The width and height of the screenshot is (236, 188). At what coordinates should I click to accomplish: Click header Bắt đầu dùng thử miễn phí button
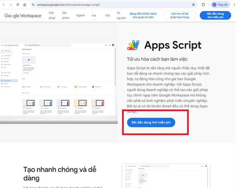coord(215,15)
